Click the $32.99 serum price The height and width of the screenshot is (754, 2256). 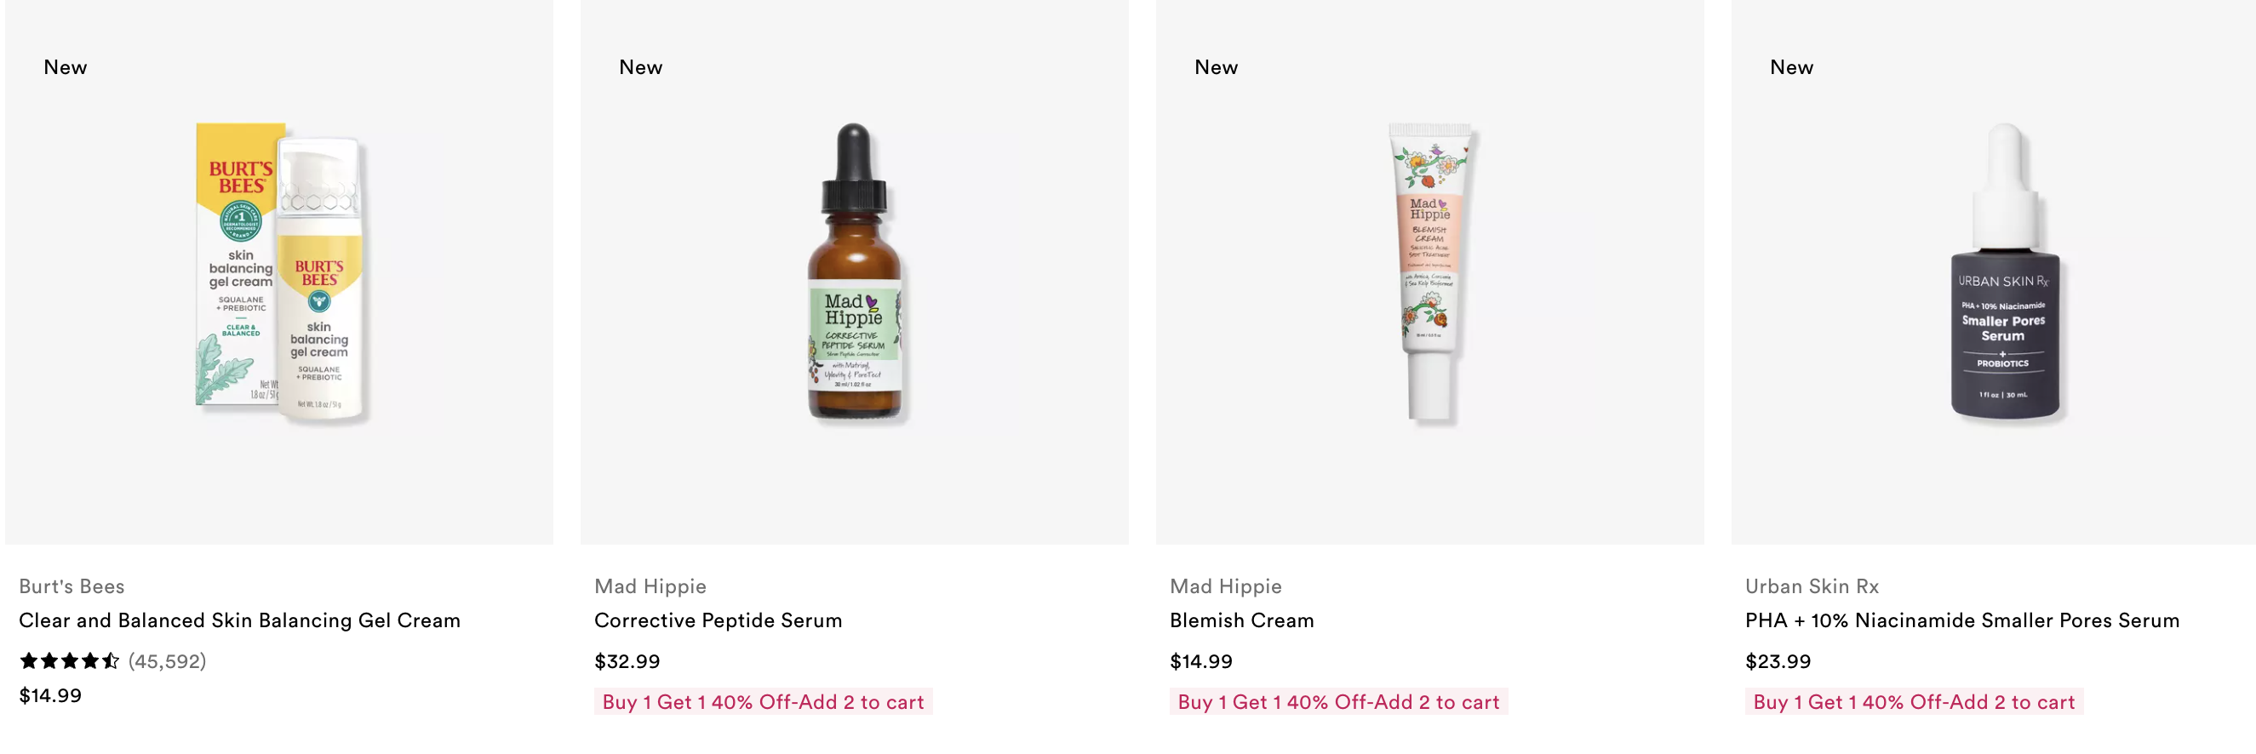627,661
